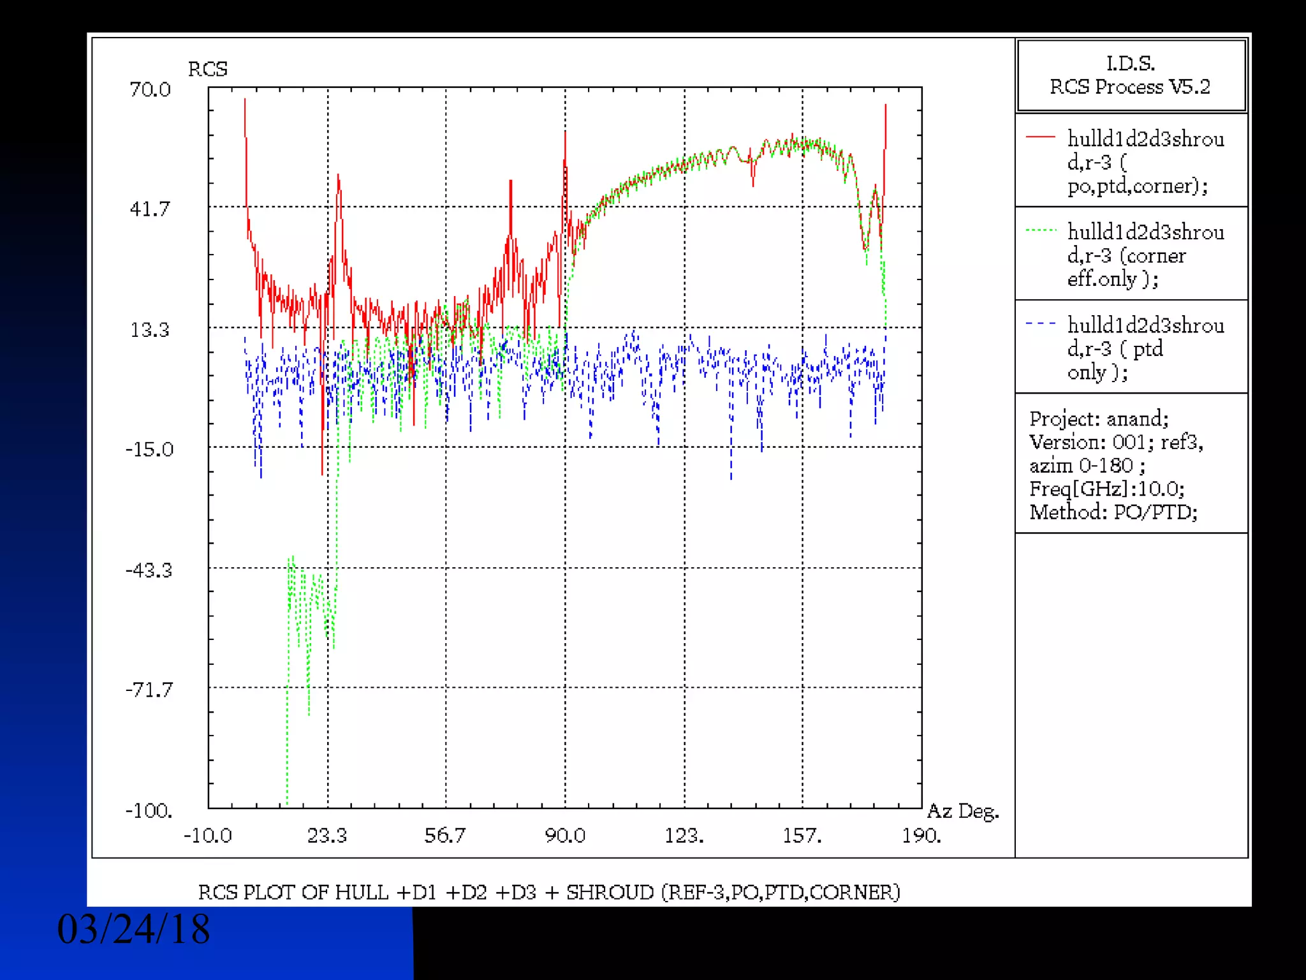1306x980 pixels.
Task: Click the 03/24/18 date stamp
Action: 133,929
